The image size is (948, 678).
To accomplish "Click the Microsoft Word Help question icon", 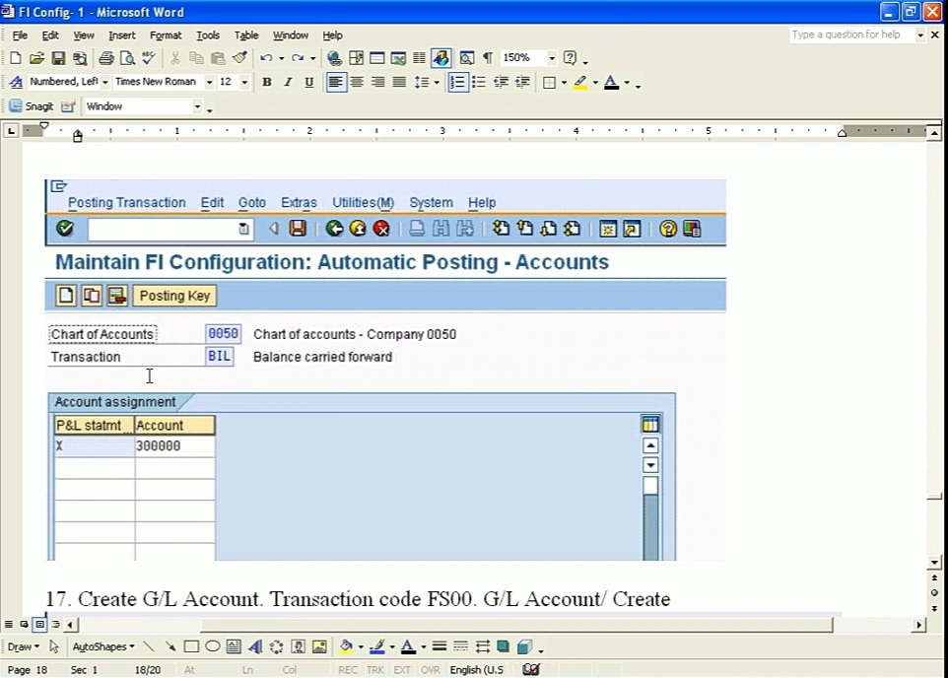I will coord(570,58).
